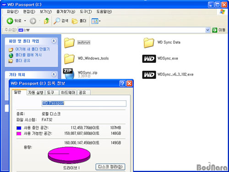Switch to the 자동 실행 tab

coord(36,93)
